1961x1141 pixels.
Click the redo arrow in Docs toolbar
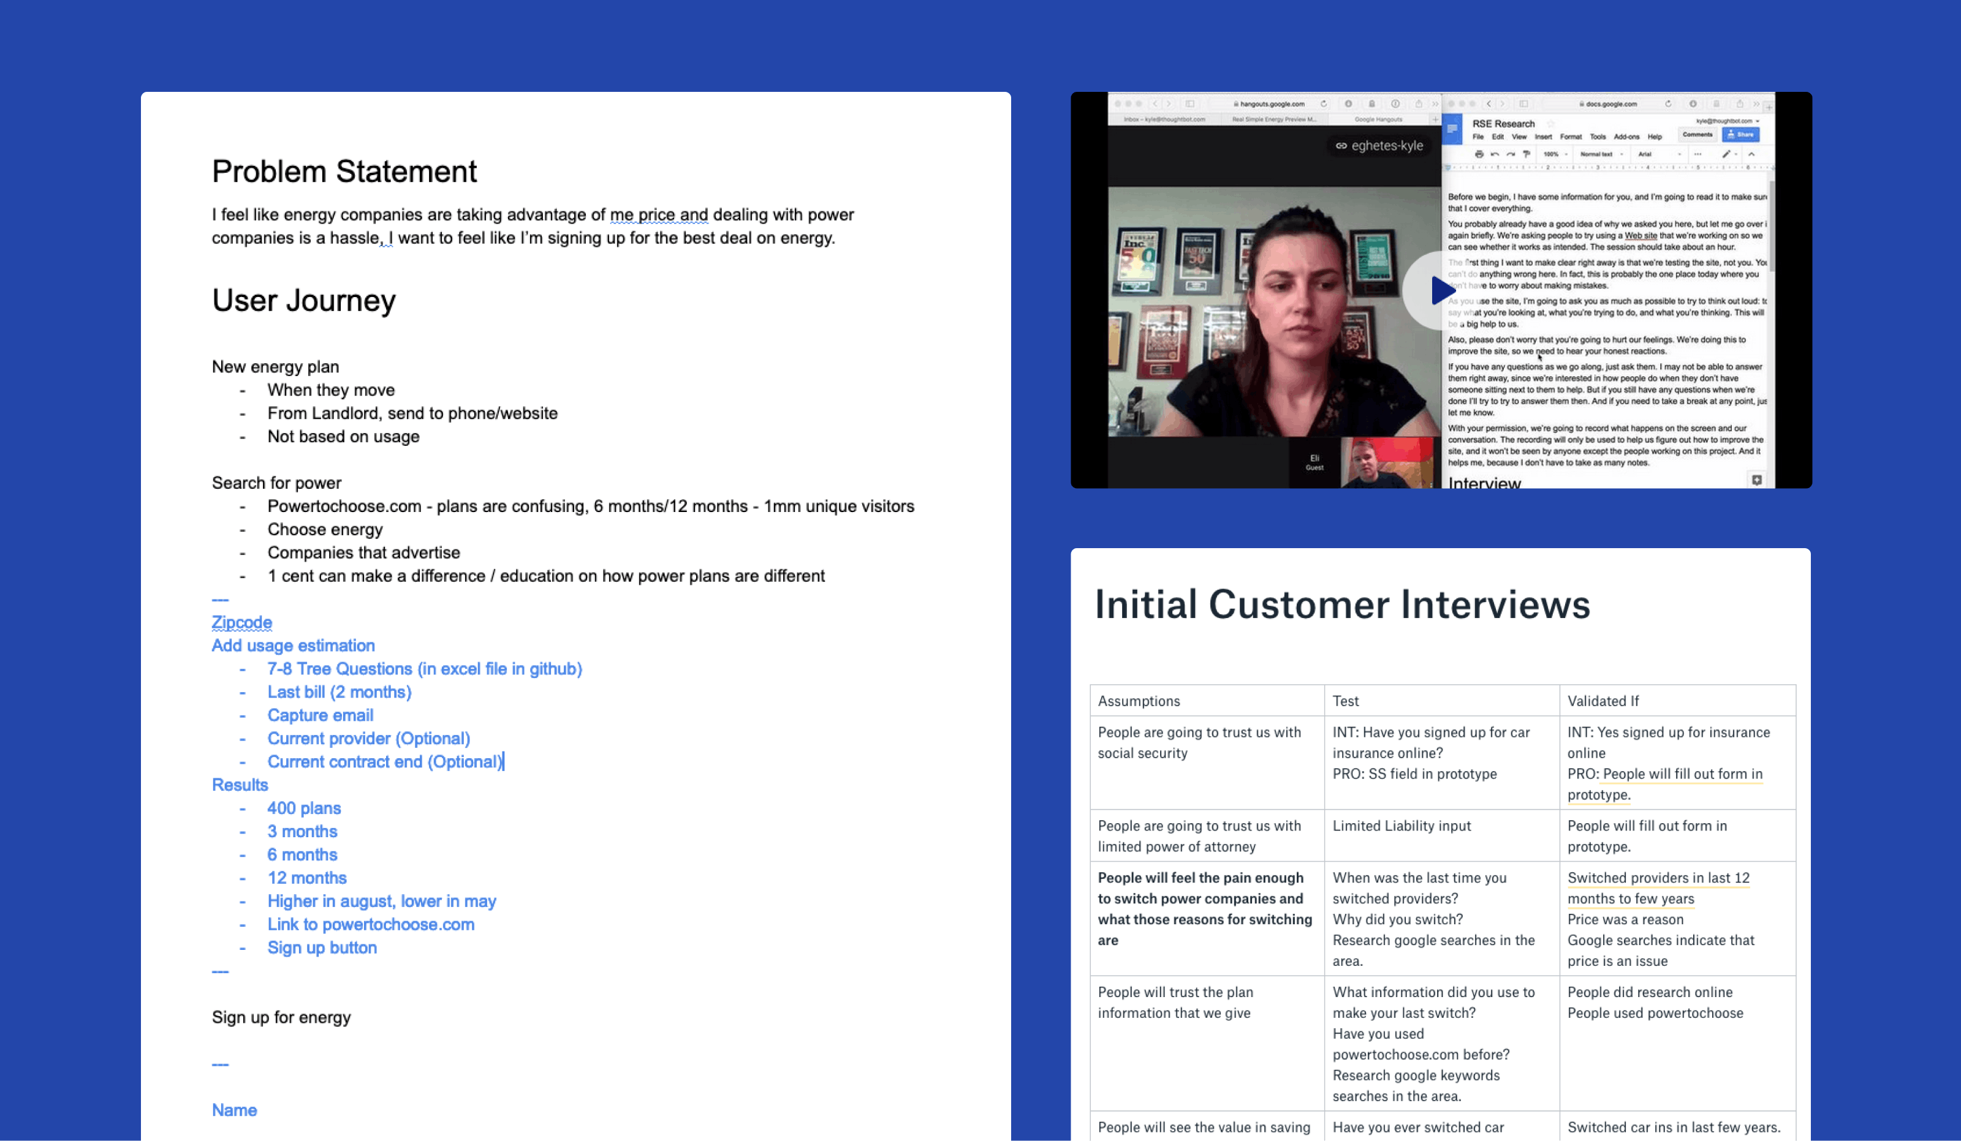click(x=1511, y=155)
